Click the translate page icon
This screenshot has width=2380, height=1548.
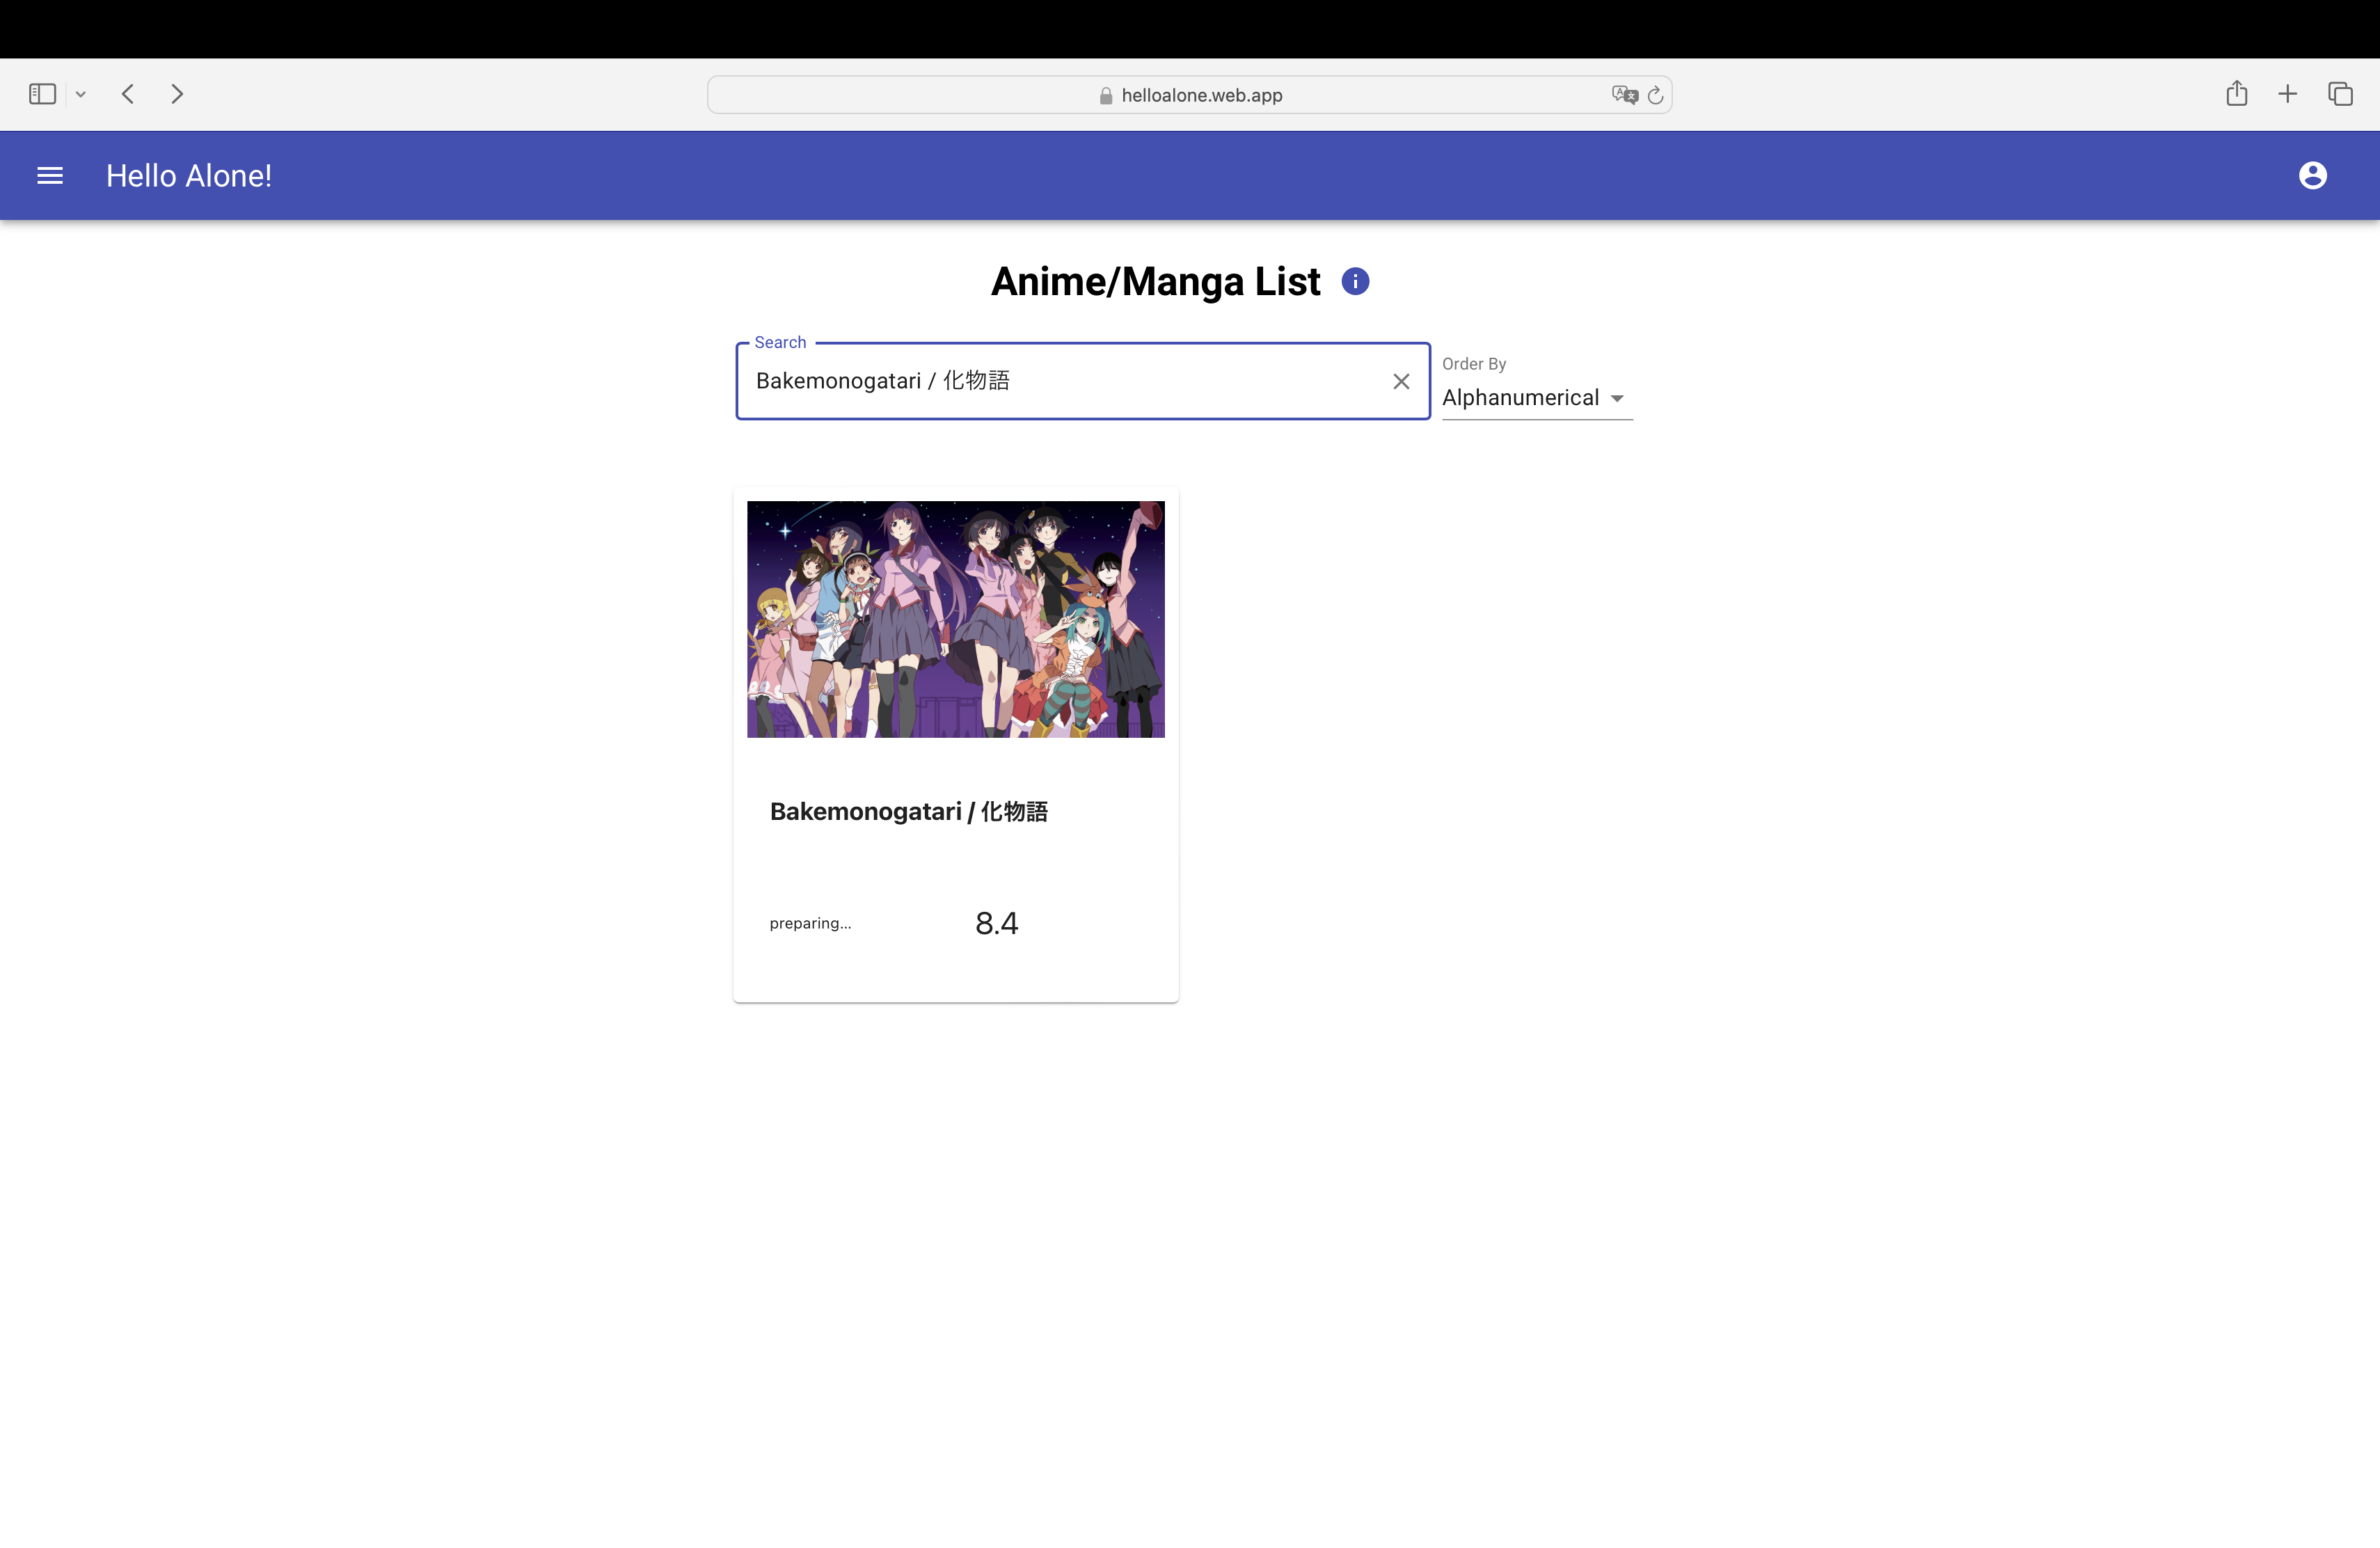[1624, 95]
